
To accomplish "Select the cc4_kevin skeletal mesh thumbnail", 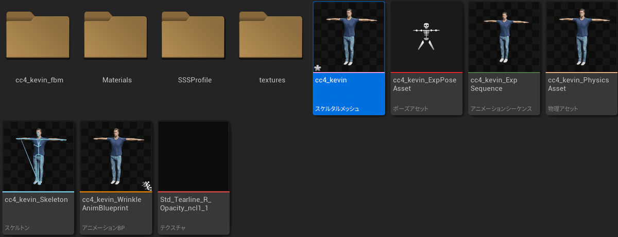I will click(349, 37).
